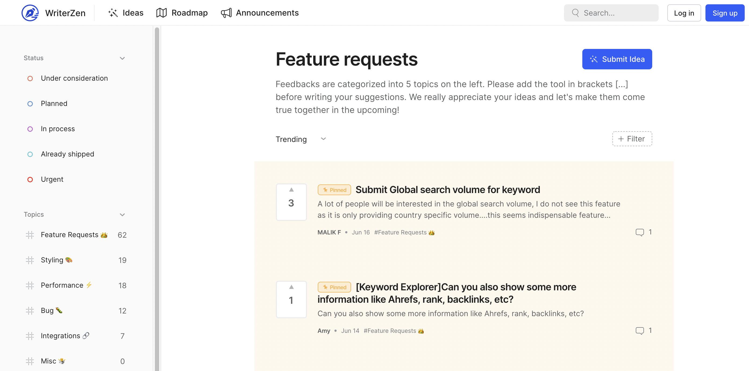
Task: Click the hash icon beside Styling topic
Action: coord(30,260)
